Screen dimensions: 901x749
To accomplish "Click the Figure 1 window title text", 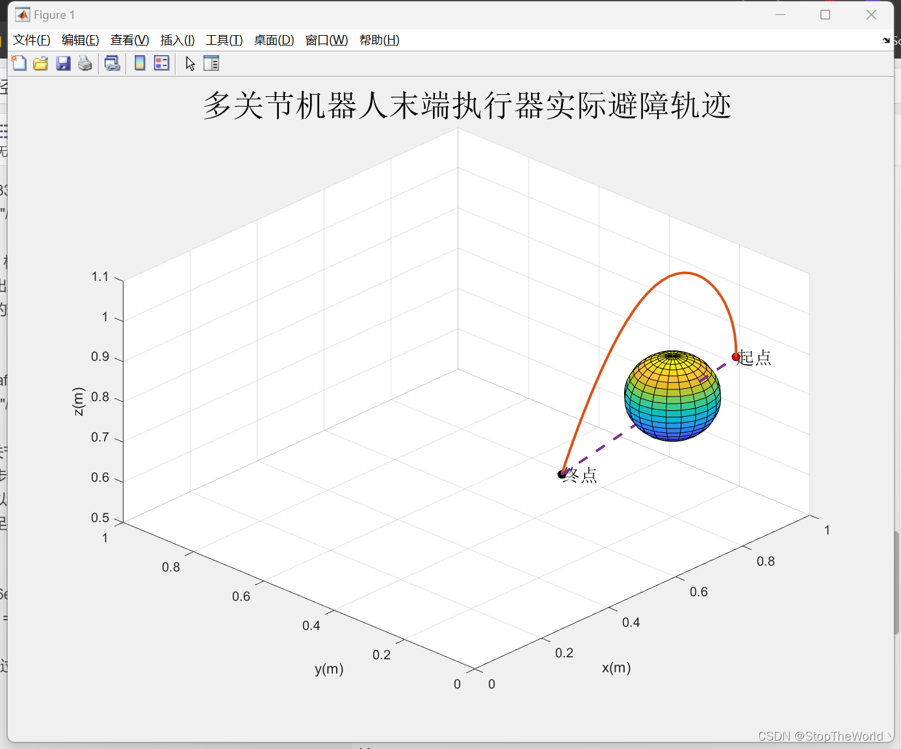I will pos(55,15).
